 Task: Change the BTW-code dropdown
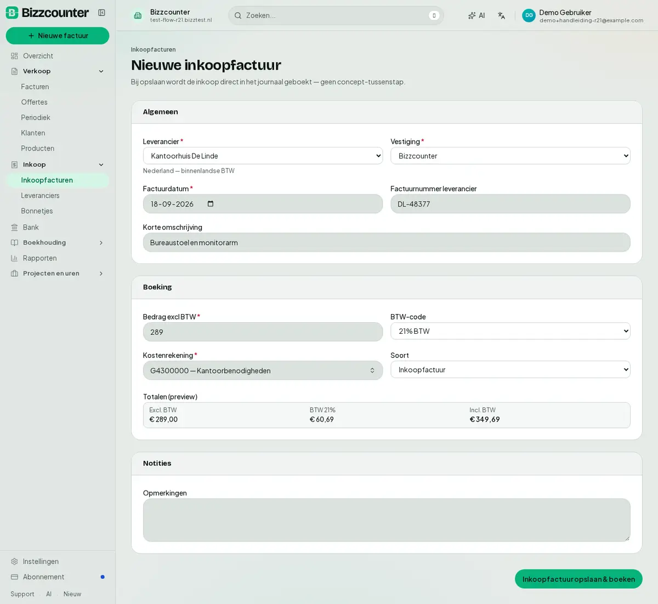[510, 331]
